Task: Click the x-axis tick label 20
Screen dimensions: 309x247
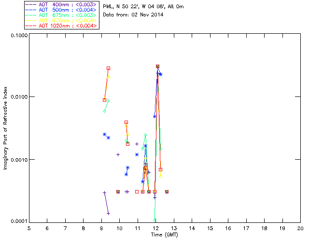Action: coord(300,228)
